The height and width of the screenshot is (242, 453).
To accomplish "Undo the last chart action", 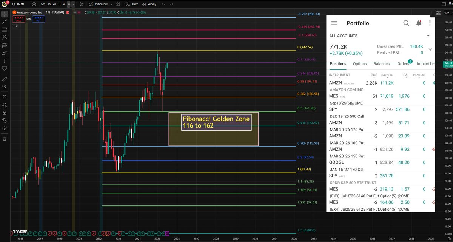I will pos(163,4).
